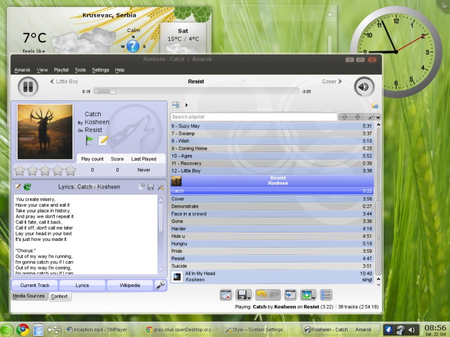Click the playlist layout icon above search
The image size is (450, 337).
pyautogui.click(x=176, y=105)
